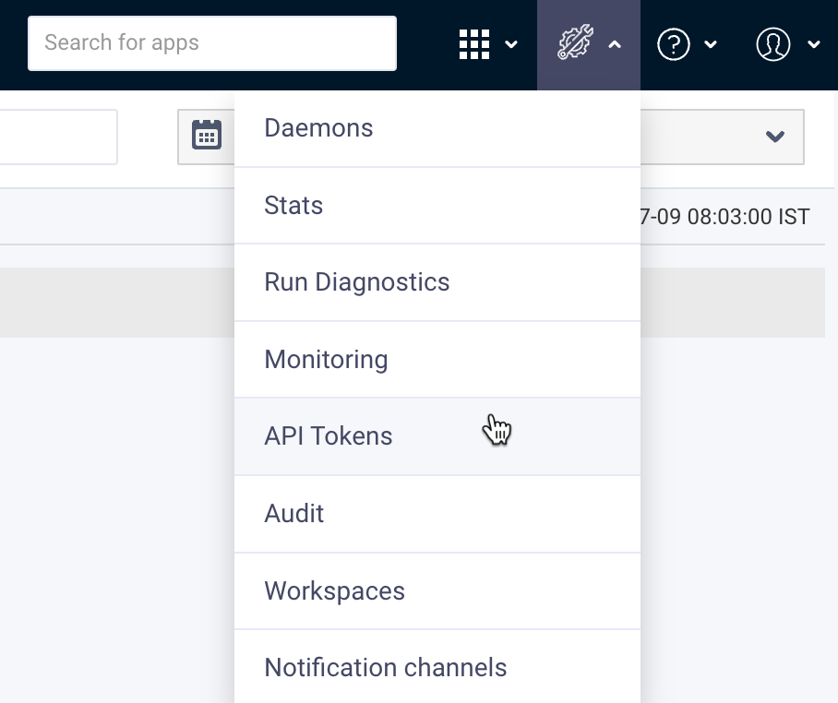Click the Daemons menu entry

pos(318,128)
